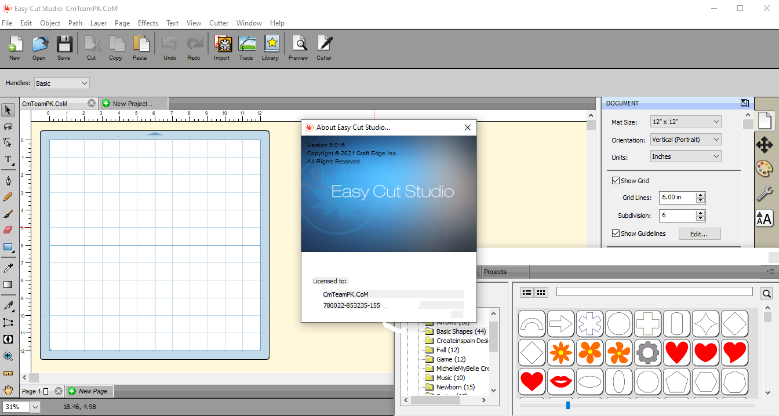The image size is (779, 416).
Task: Click the Save floppy disk icon
Action: pos(64,48)
